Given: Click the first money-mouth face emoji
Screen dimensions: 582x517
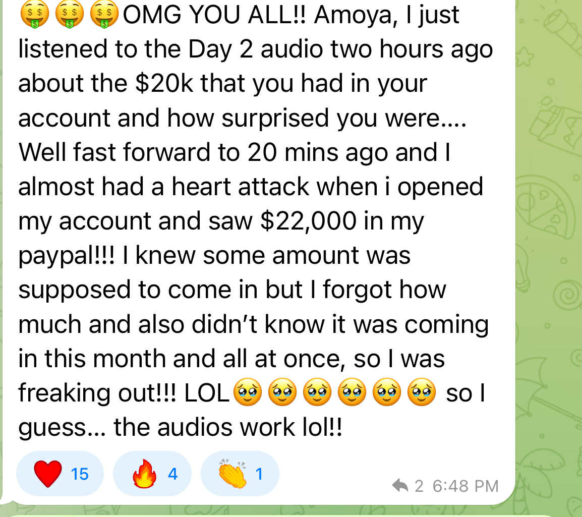Looking at the screenshot, I should pyautogui.click(x=34, y=15).
